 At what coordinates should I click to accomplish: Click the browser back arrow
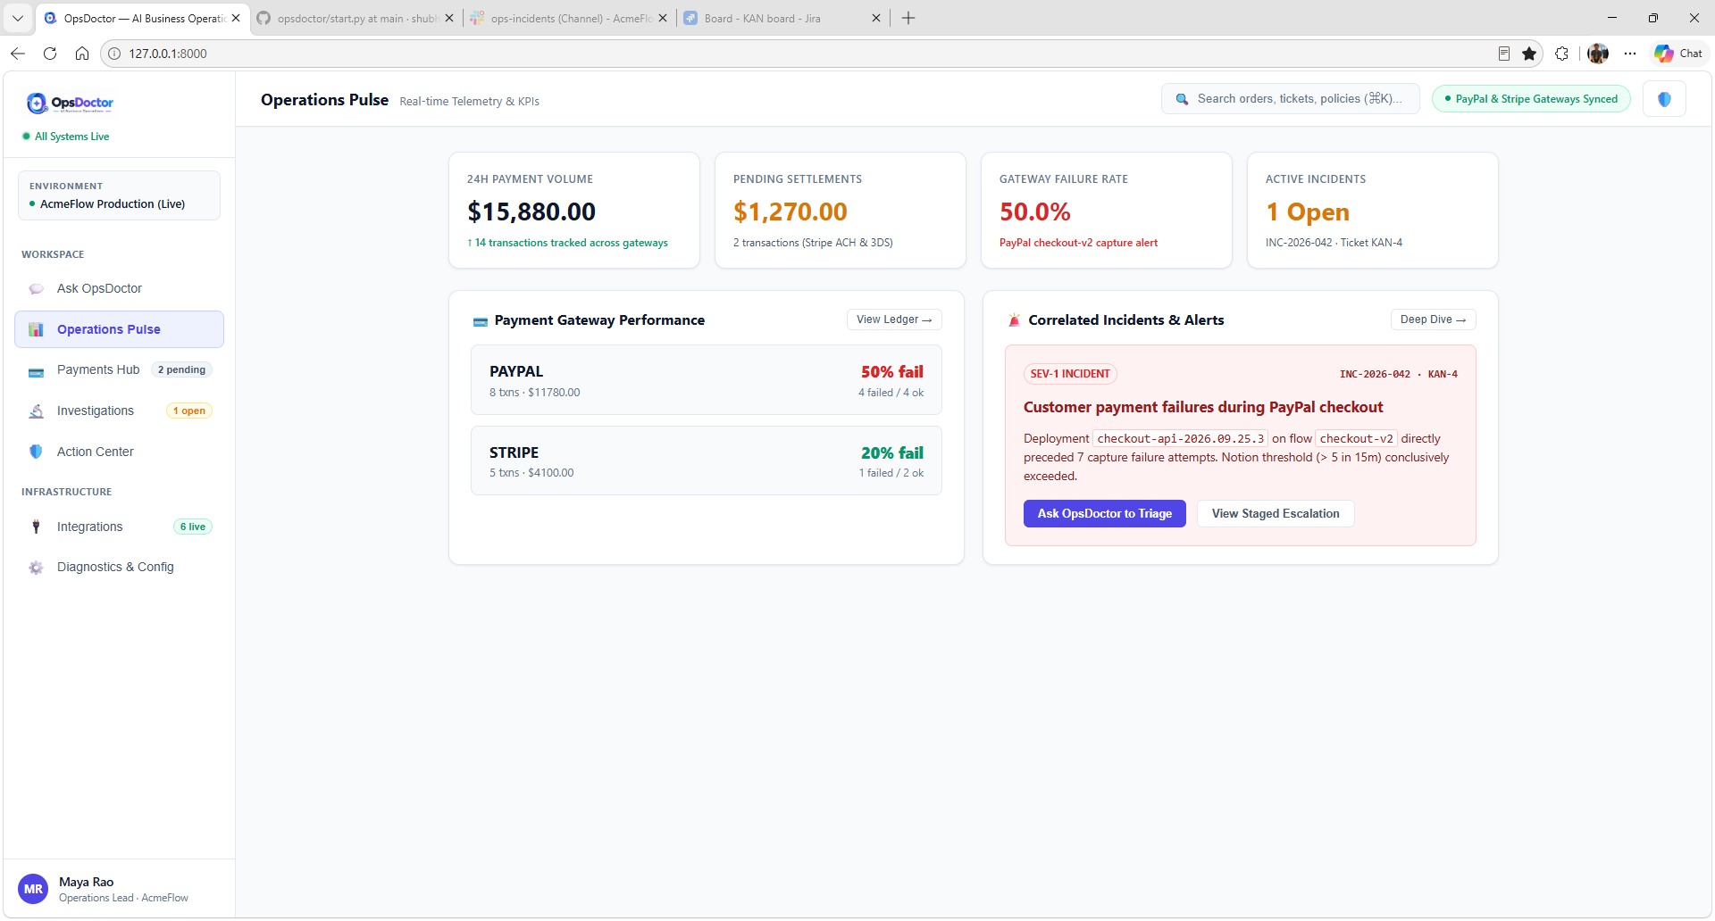(18, 54)
